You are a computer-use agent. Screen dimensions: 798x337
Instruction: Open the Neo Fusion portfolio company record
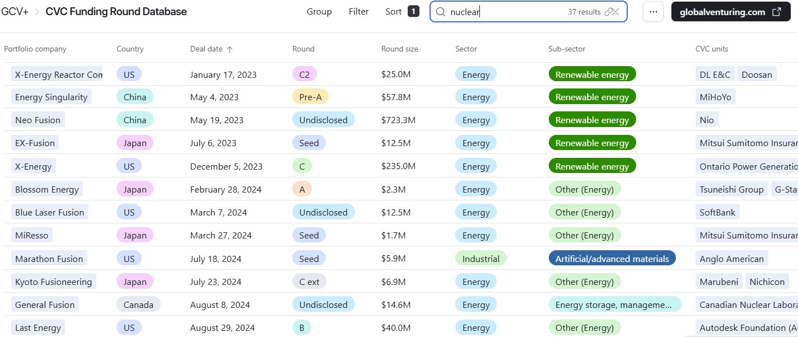[38, 120]
